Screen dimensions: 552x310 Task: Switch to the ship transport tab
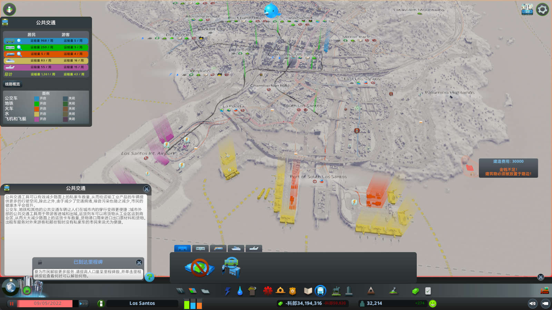click(x=236, y=248)
